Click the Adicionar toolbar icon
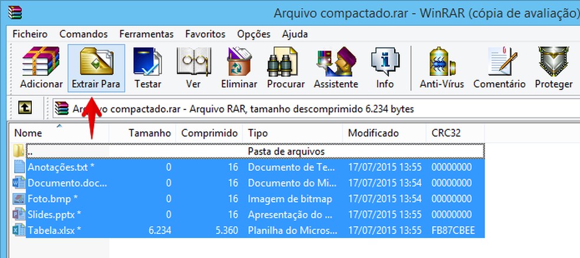This screenshot has width=580, height=258. 41,61
